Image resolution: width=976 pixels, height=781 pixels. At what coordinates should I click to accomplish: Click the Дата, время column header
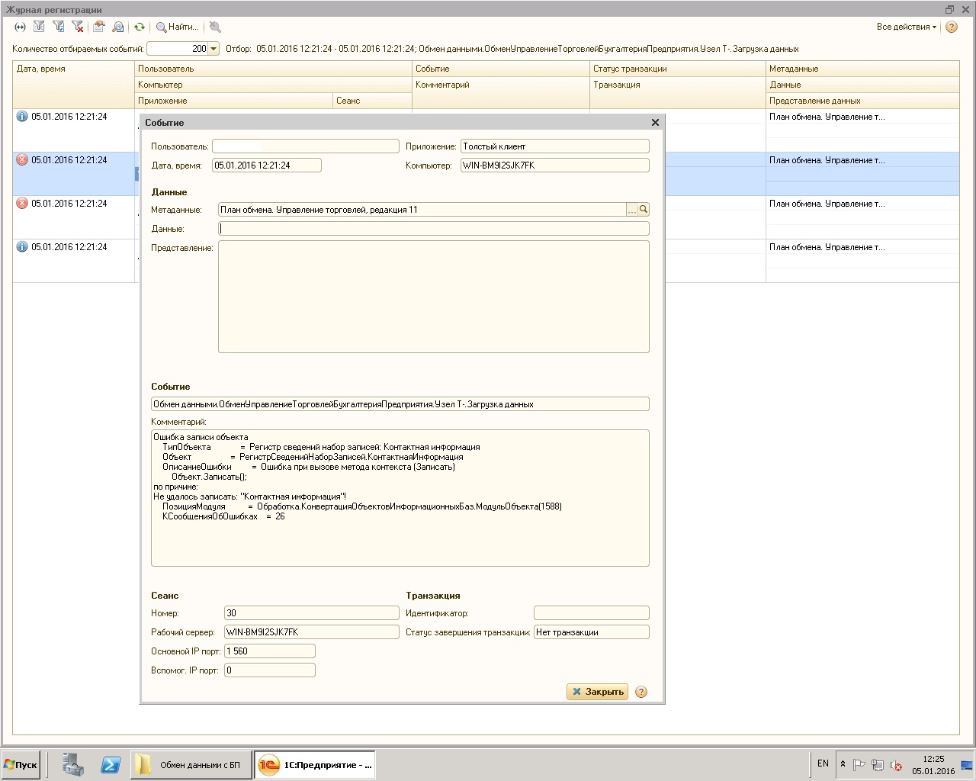[x=73, y=69]
